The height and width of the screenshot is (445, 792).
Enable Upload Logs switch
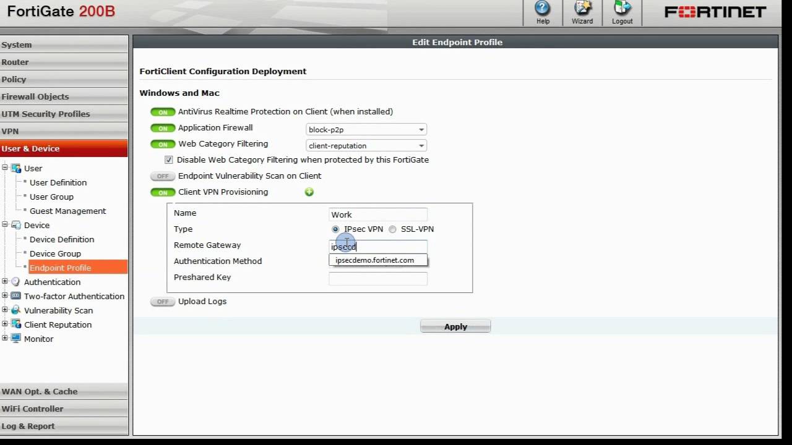pos(163,302)
